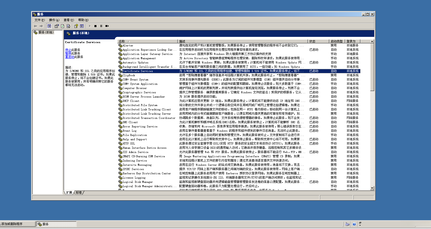Click the gear icon beside HTTP SSL
This screenshot has height=229, width=431.
[120, 143]
